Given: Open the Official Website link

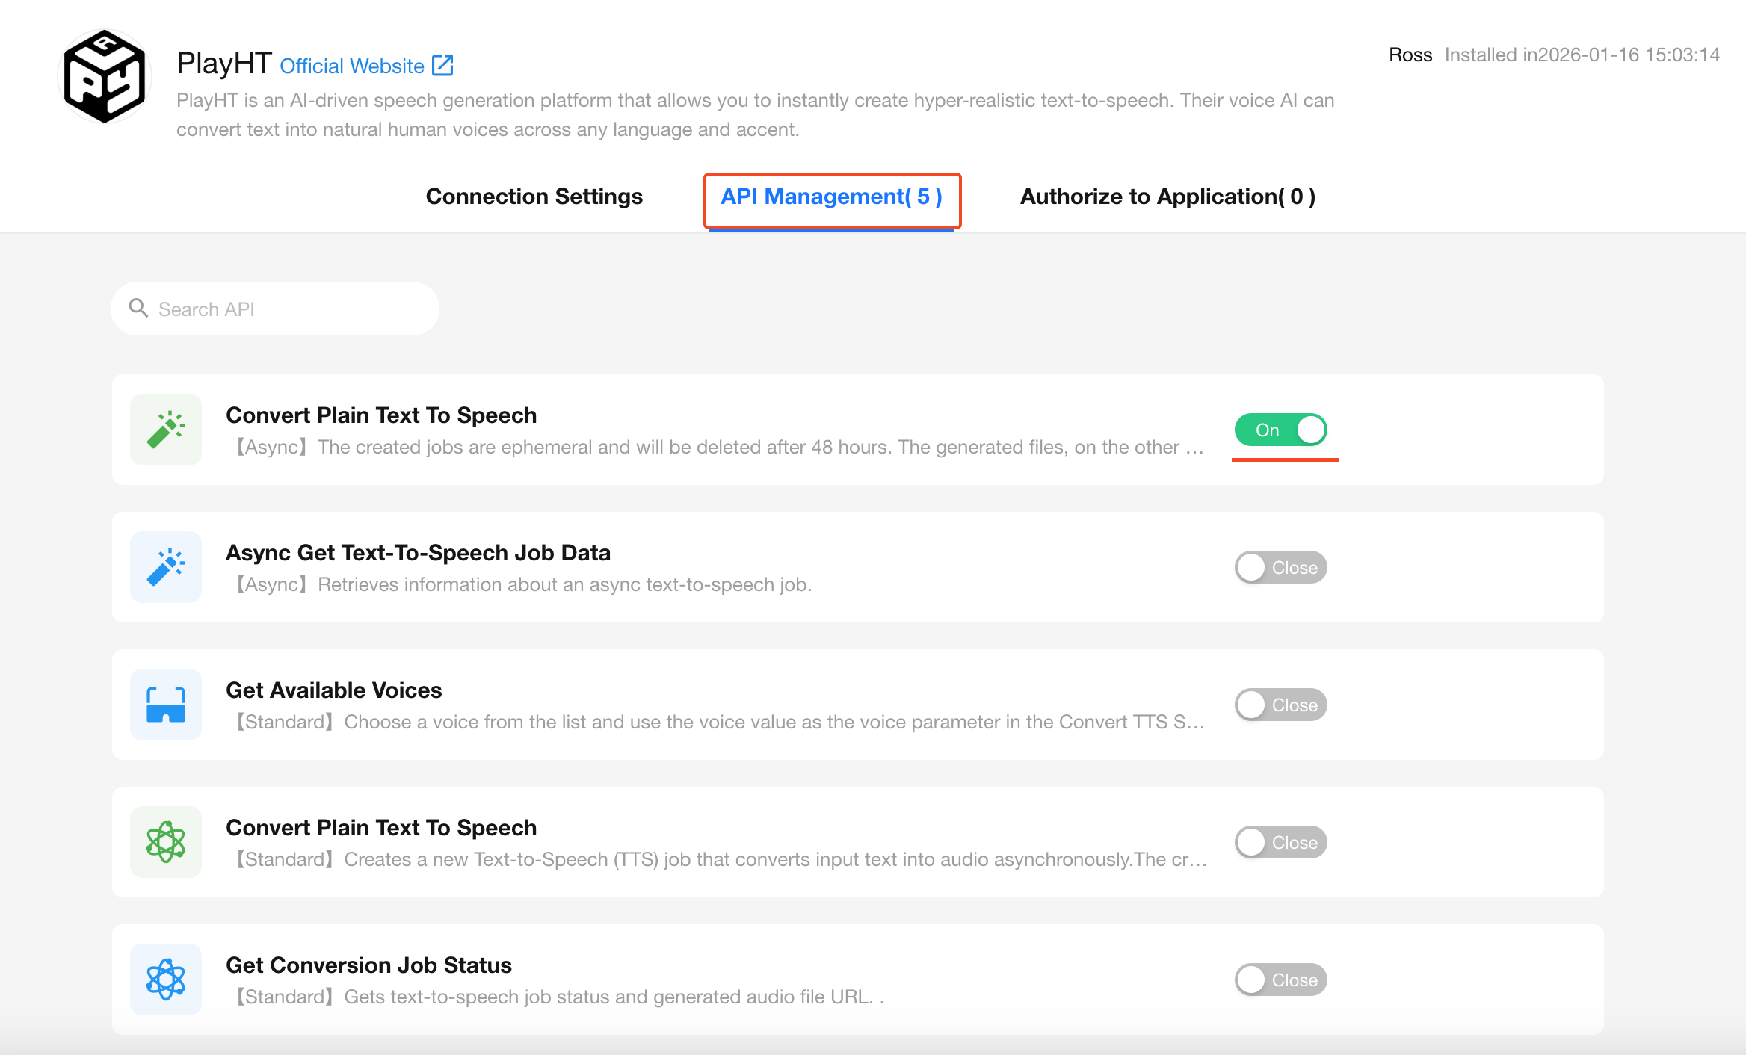Looking at the screenshot, I should [352, 66].
